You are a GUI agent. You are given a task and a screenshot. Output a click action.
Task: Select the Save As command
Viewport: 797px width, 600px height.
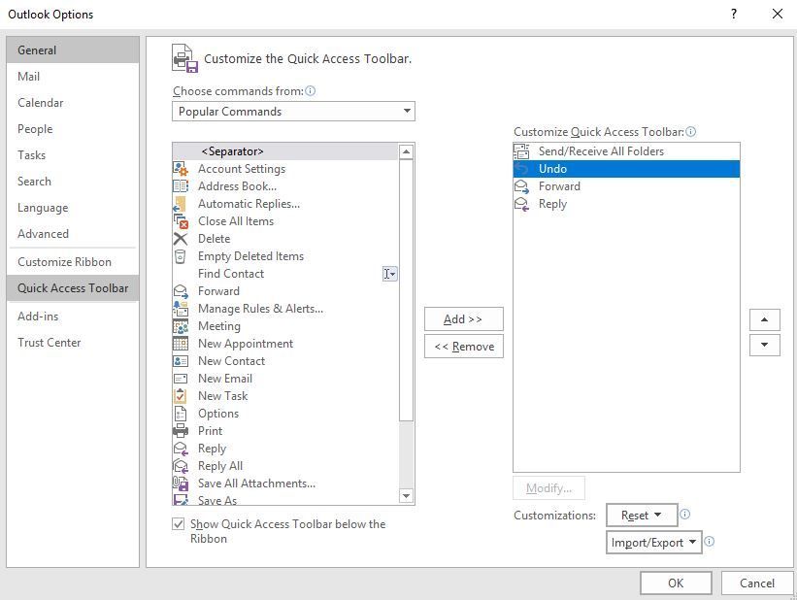pyautogui.click(x=285, y=500)
